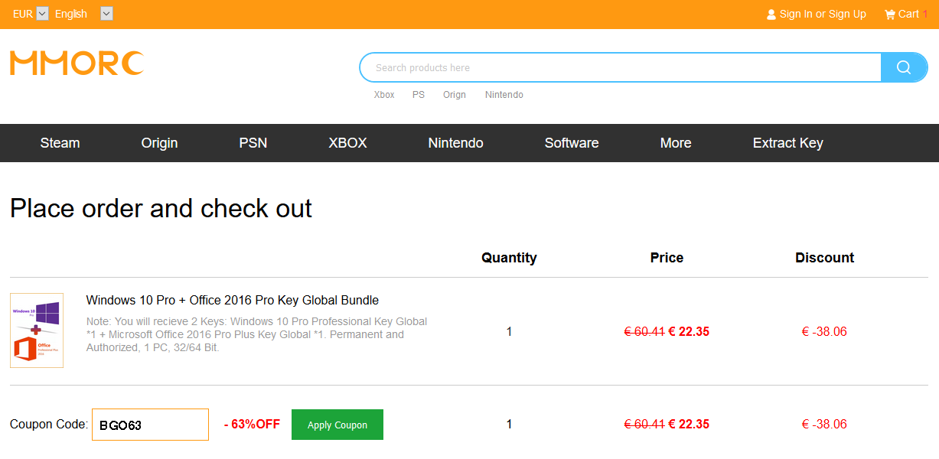Image resolution: width=939 pixels, height=459 pixels.
Task: Click into the product search box
Action: (x=620, y=67)
